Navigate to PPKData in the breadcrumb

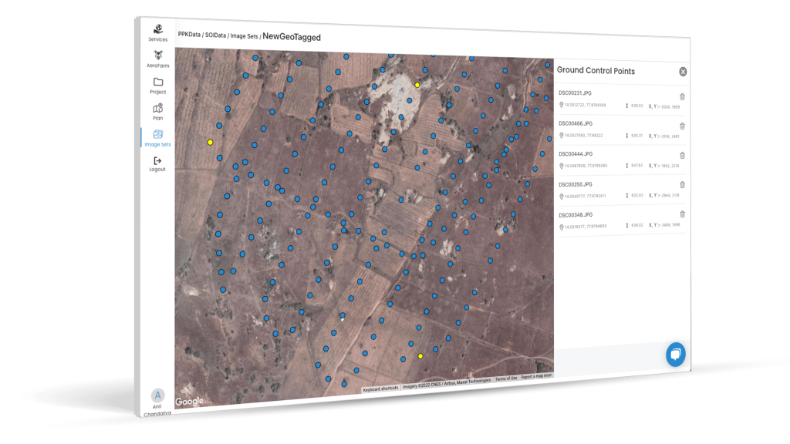coord(190,35)
